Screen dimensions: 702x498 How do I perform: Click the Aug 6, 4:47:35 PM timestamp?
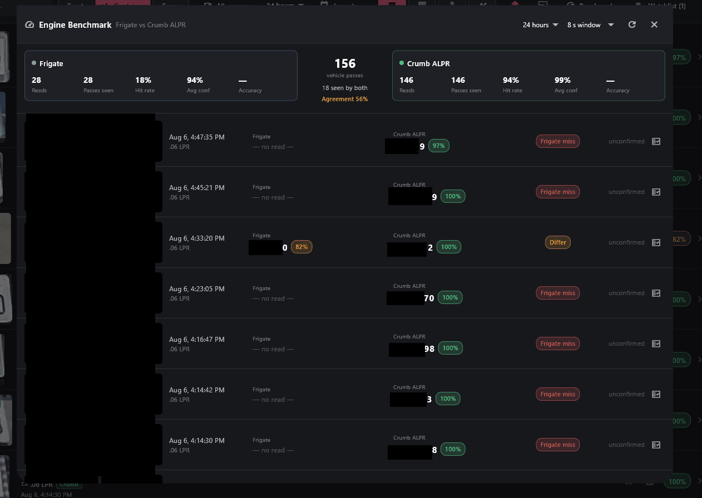[197, 137]
